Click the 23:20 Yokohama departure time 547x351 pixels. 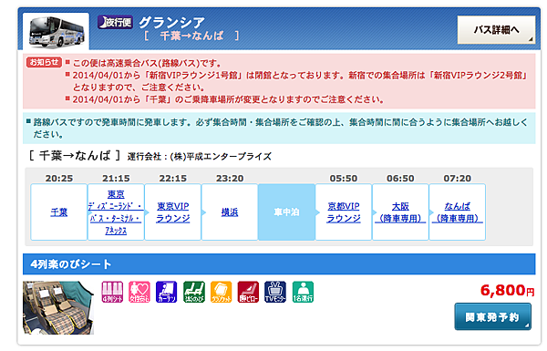click(x=230, y=179)
